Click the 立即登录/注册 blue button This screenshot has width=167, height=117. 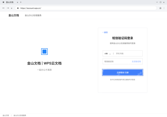(123, 72)
